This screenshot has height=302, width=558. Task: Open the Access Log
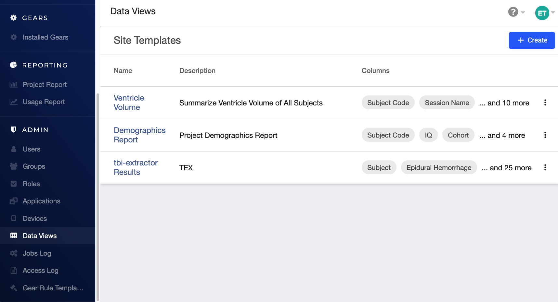pos(41,270)
